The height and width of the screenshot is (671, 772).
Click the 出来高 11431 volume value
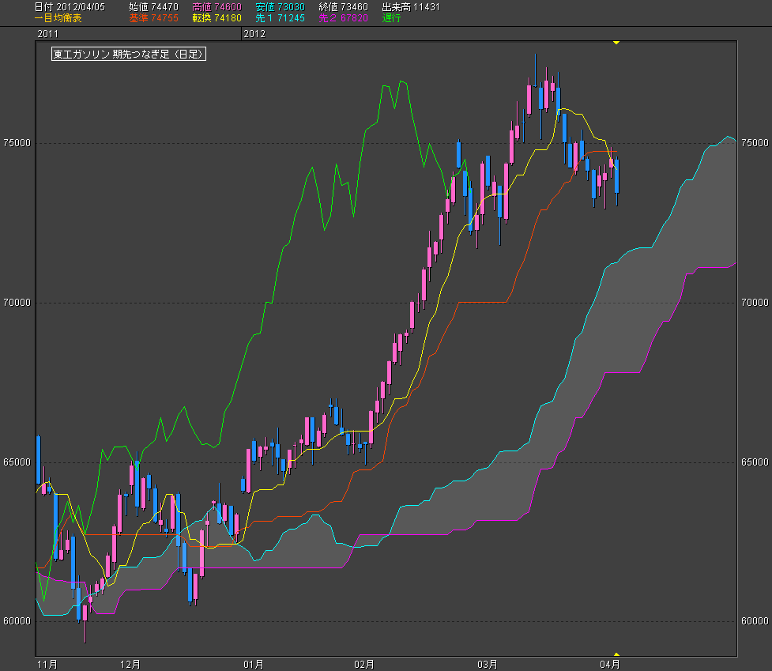(x=411, y=6)
